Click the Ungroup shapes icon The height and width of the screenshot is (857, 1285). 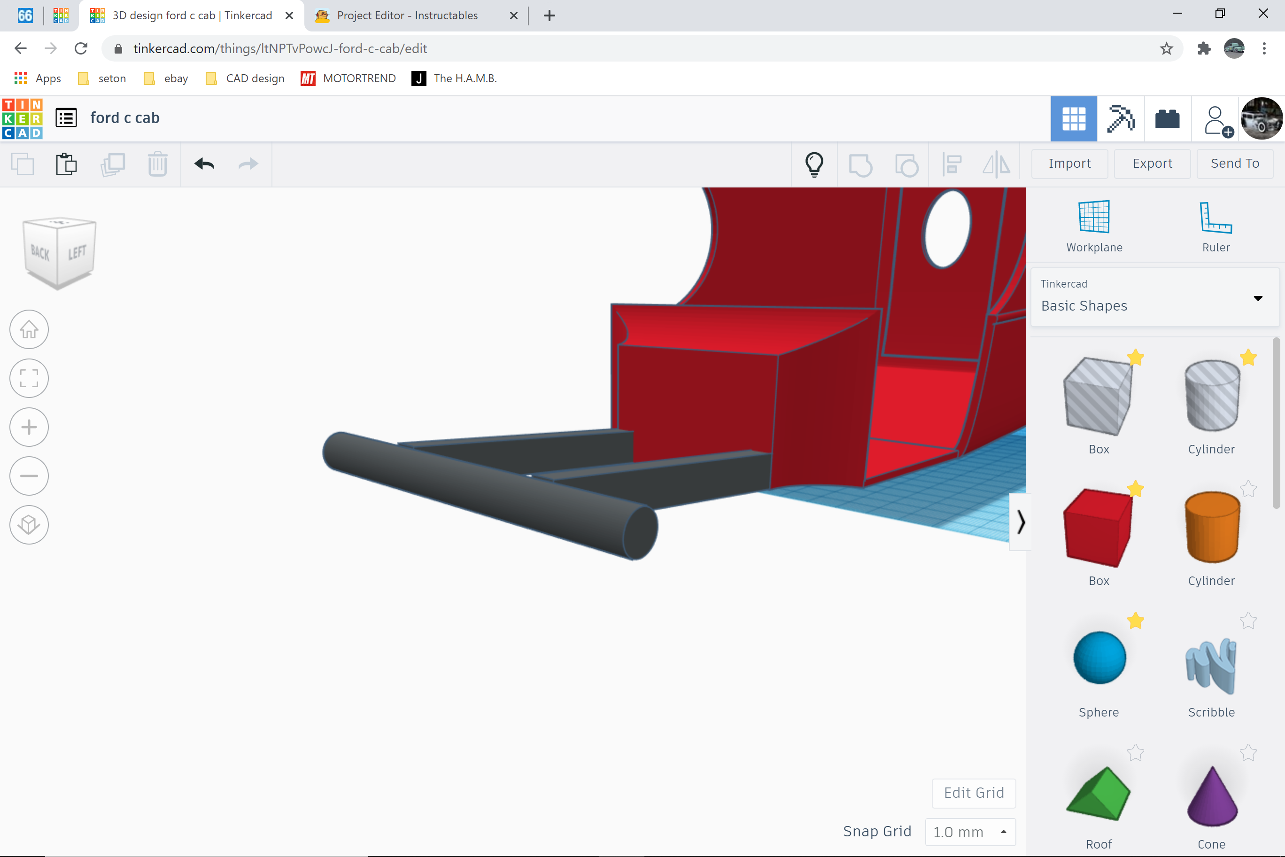(x=906, y=165)
